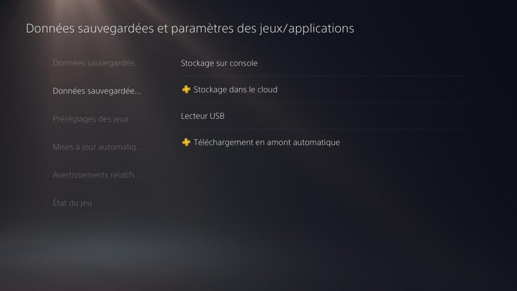This screenshot has width=517, height=291.
Task: Open the game state sidebar category
Action: pos(72,203)
